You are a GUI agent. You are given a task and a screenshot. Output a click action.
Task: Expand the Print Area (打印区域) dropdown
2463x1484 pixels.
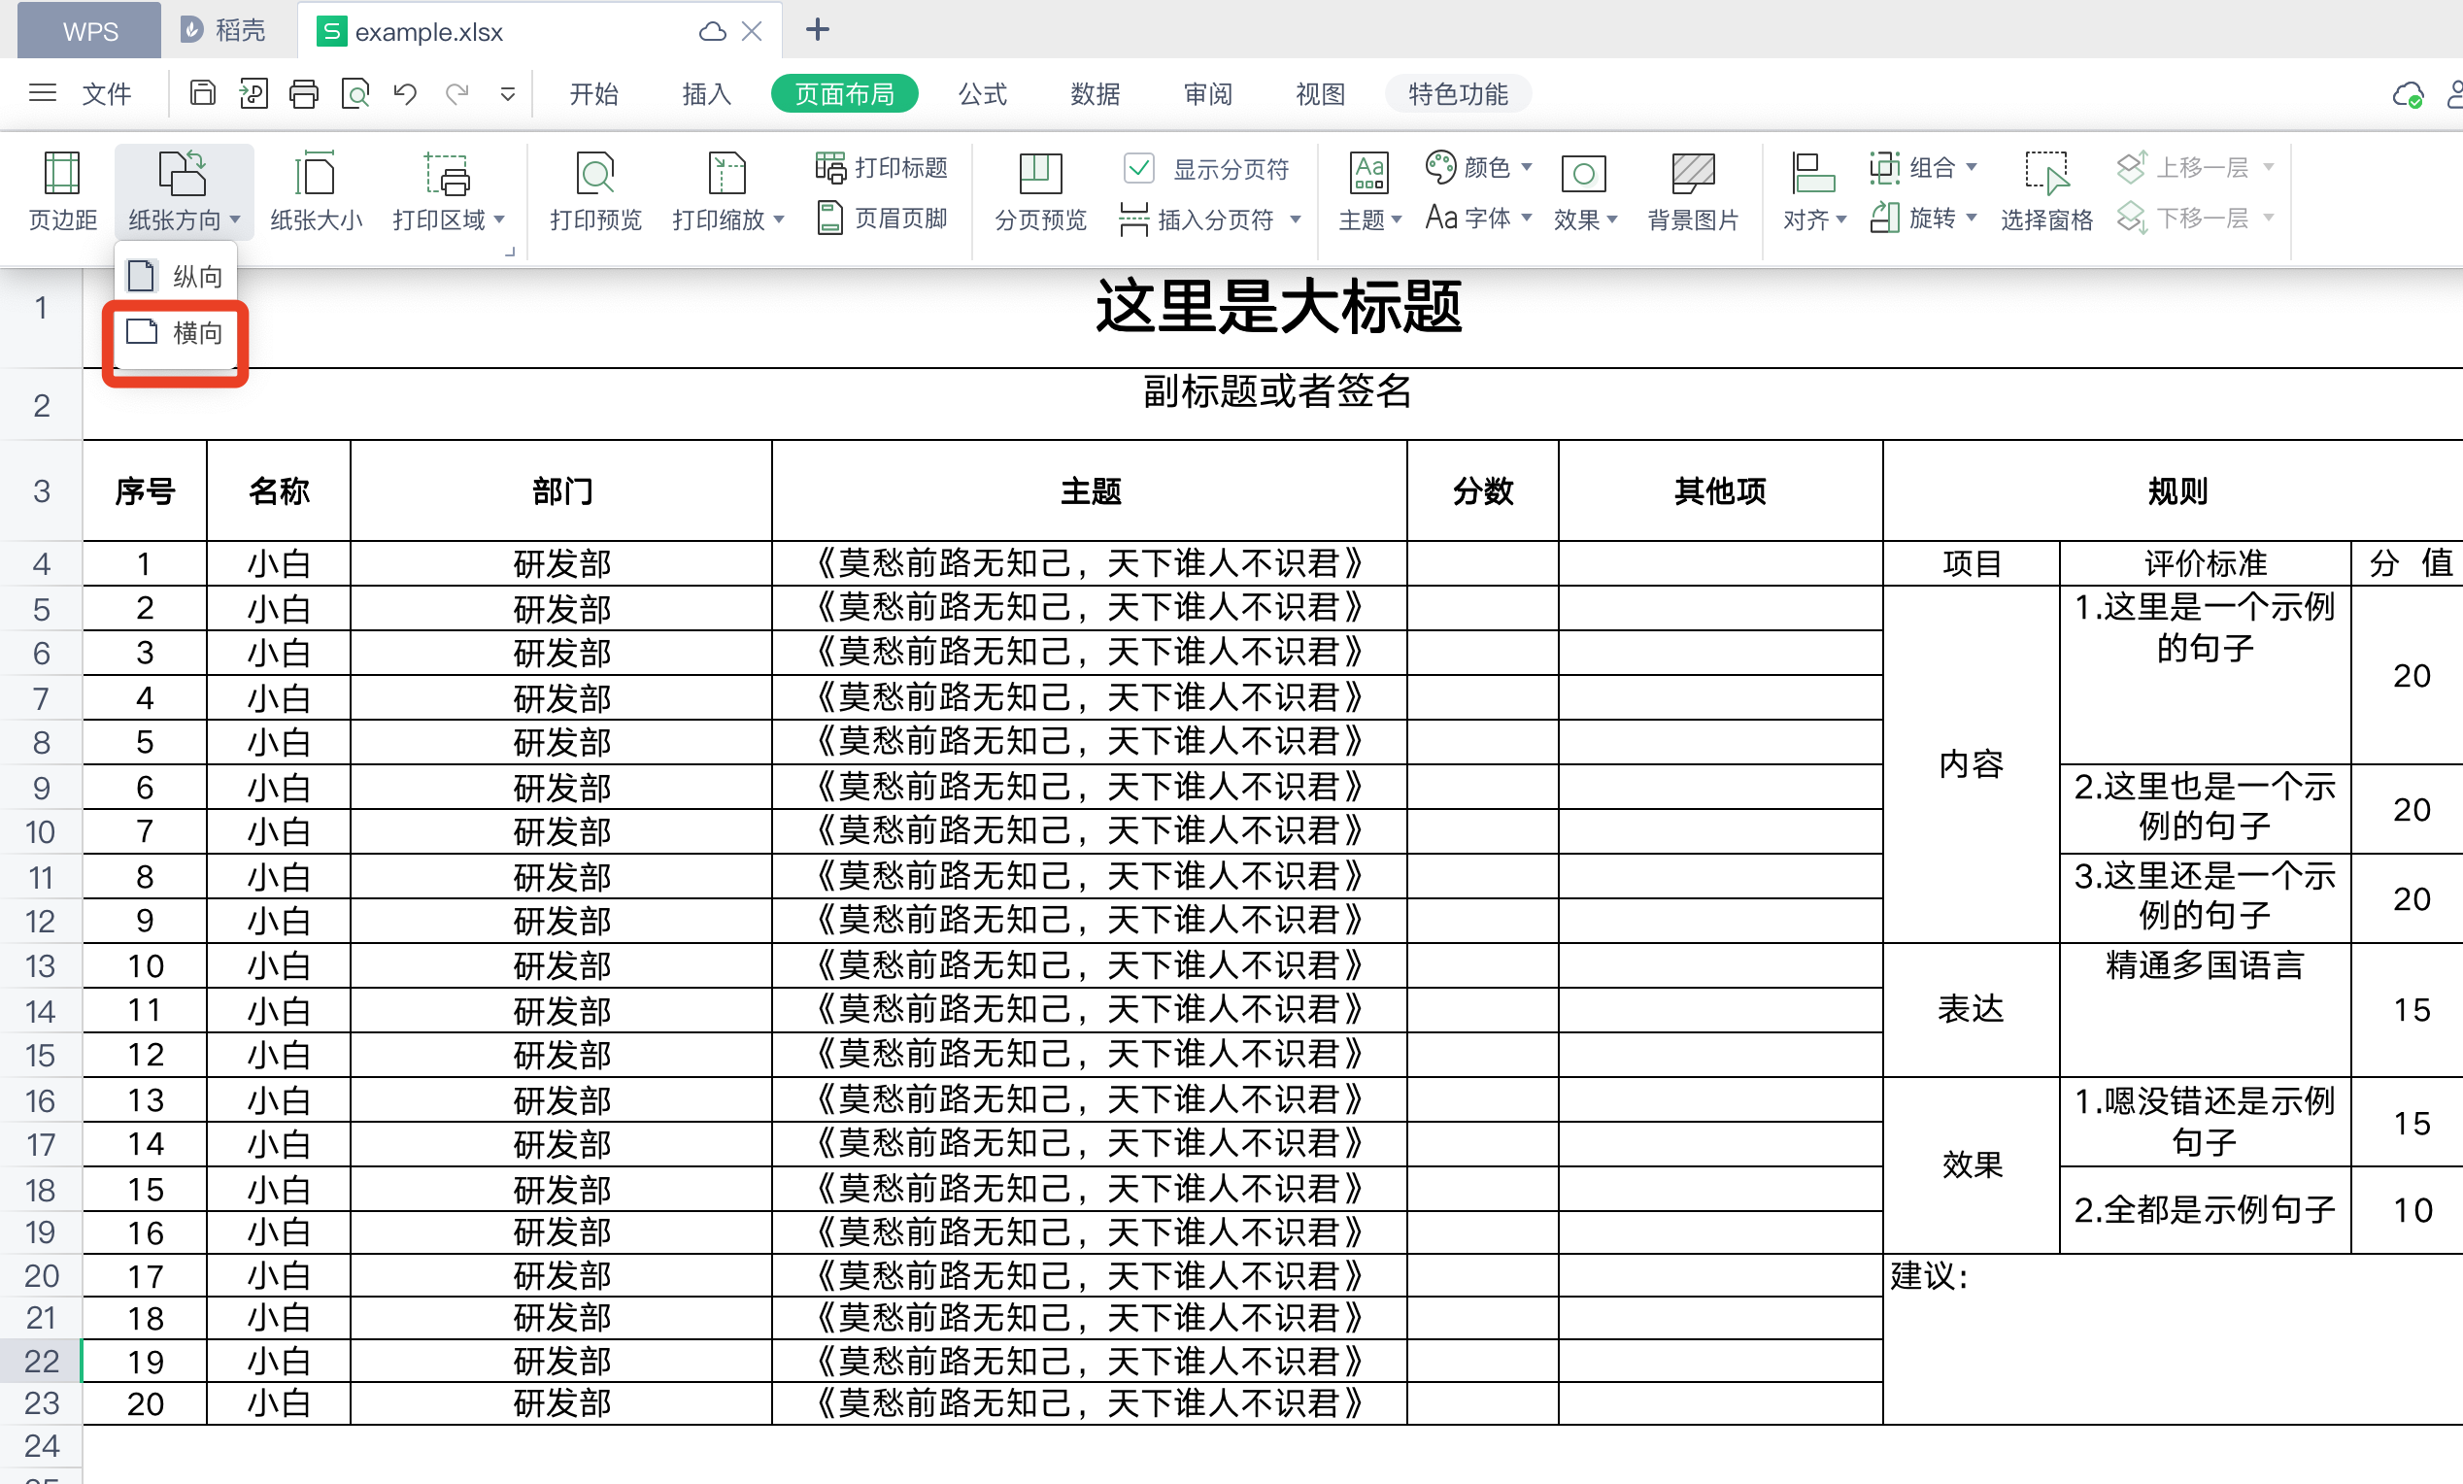pos(499,219)
